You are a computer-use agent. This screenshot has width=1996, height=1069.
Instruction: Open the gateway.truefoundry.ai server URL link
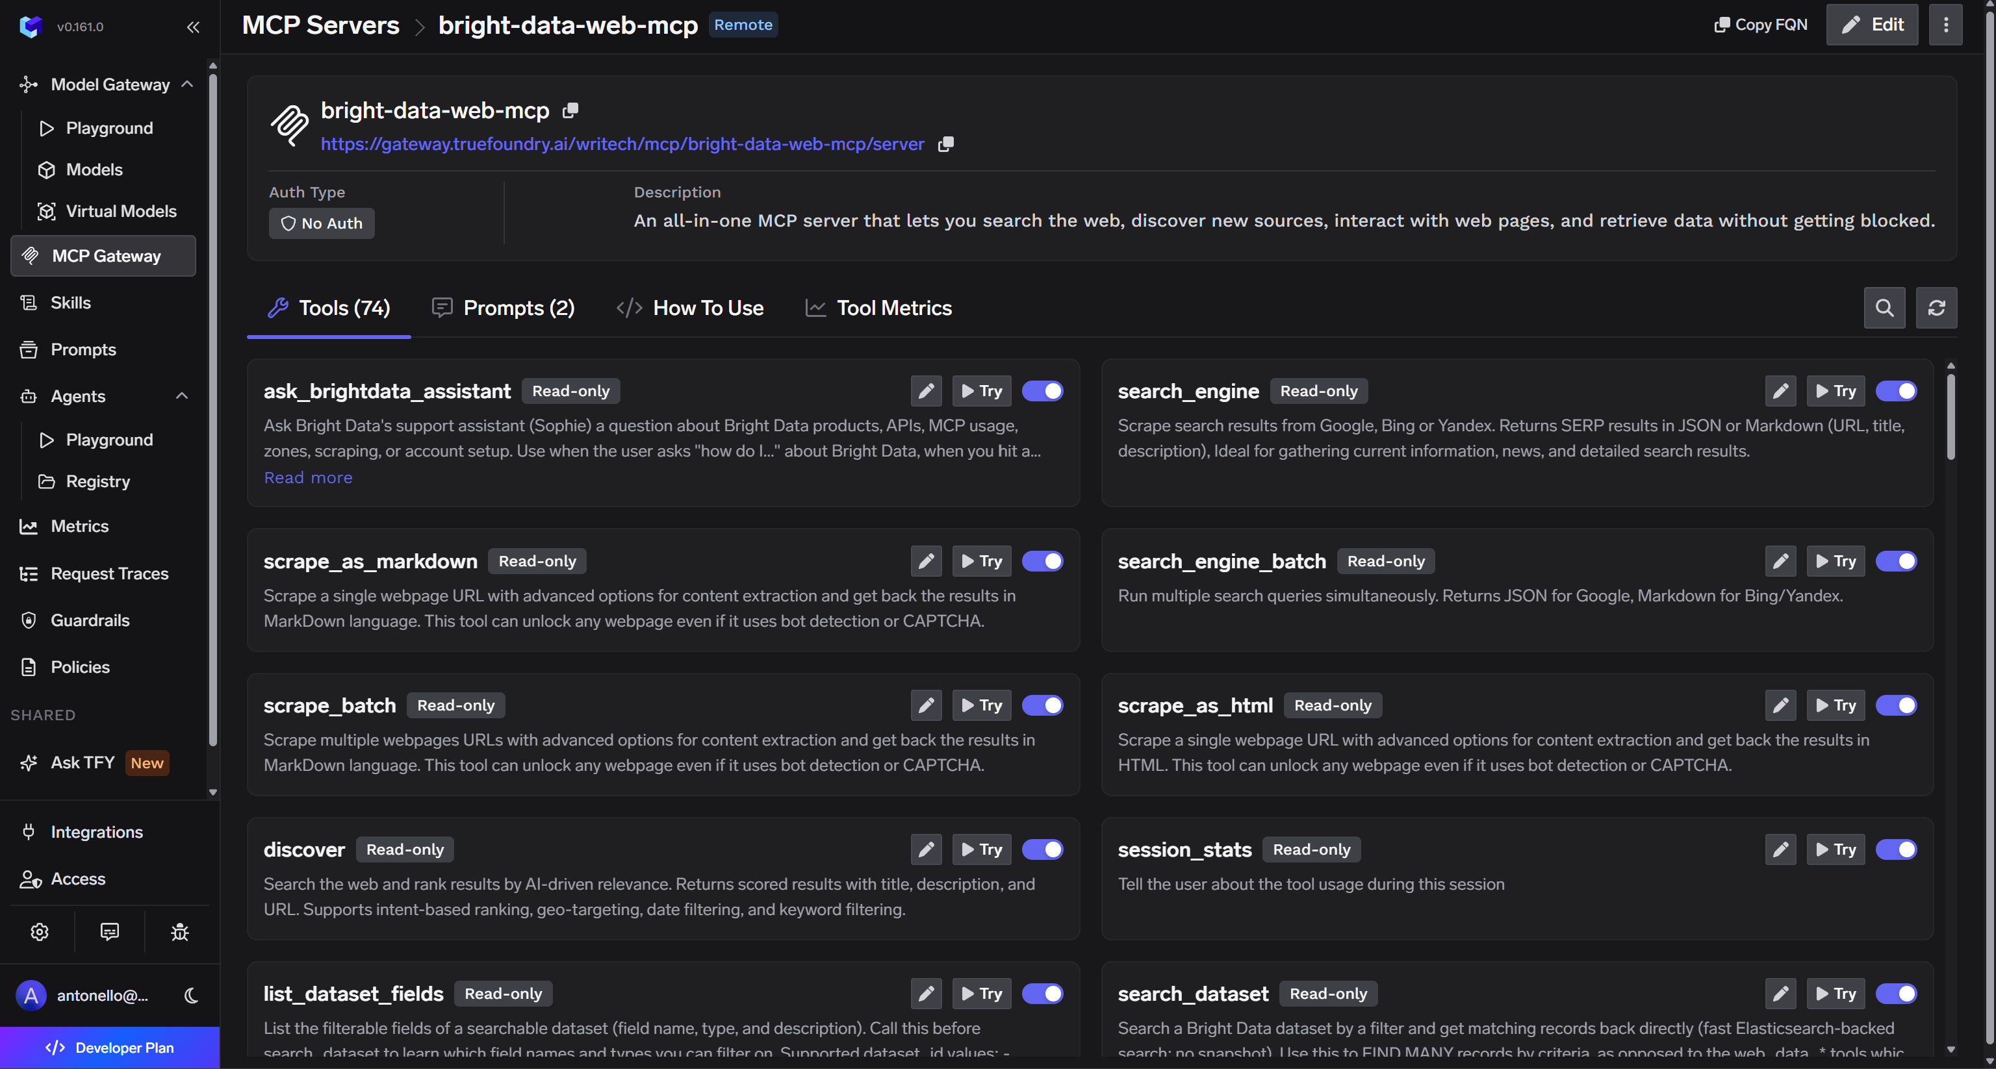622,144
